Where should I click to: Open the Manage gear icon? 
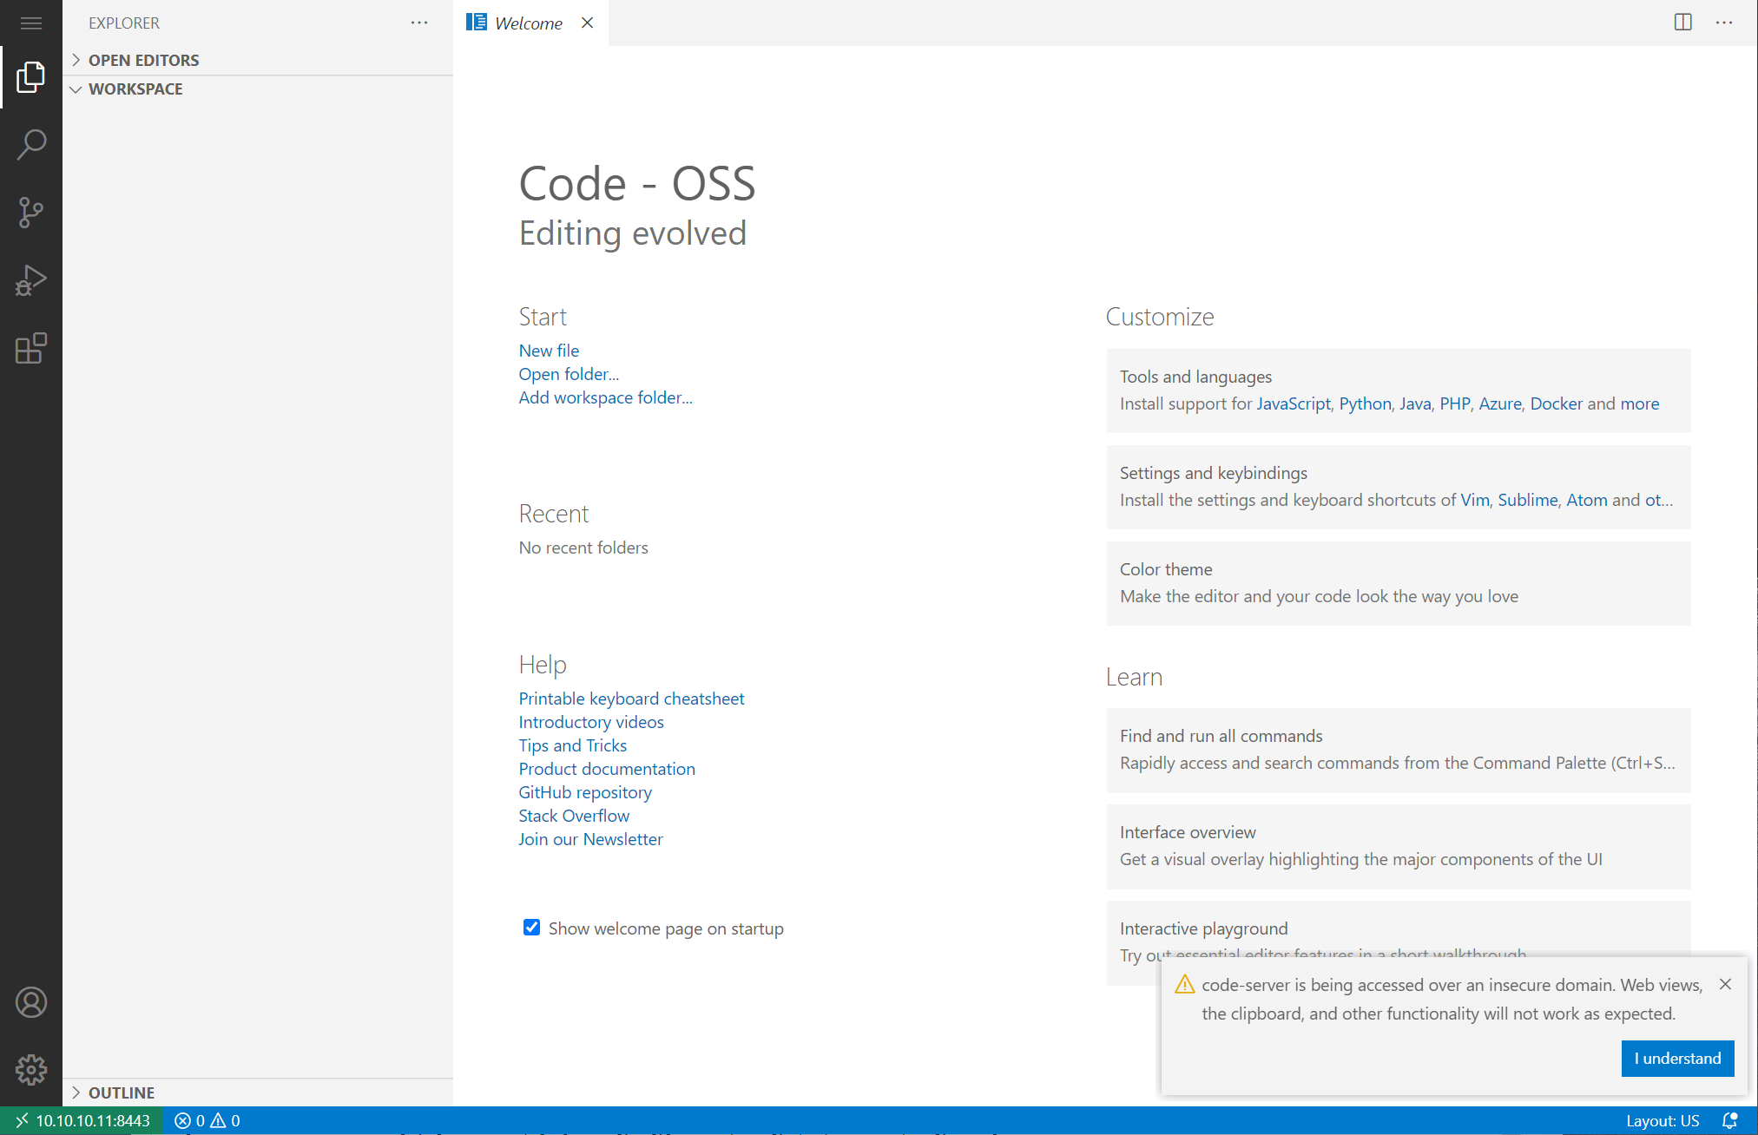pyautogui.click(x=31, y=1070)
